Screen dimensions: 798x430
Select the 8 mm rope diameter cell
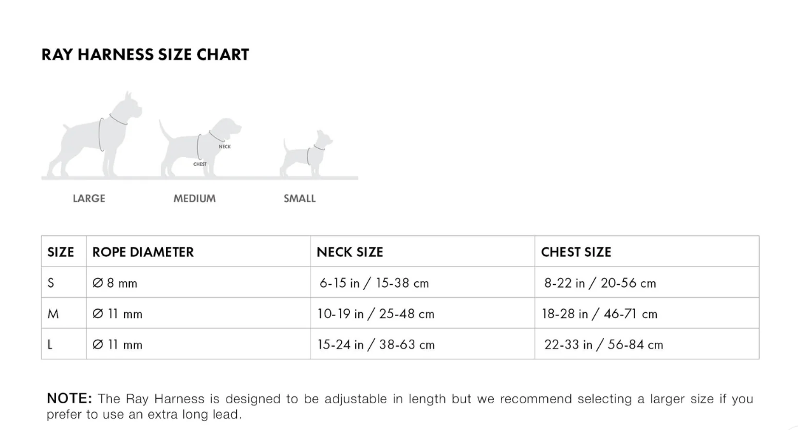[x=199, y=282]
